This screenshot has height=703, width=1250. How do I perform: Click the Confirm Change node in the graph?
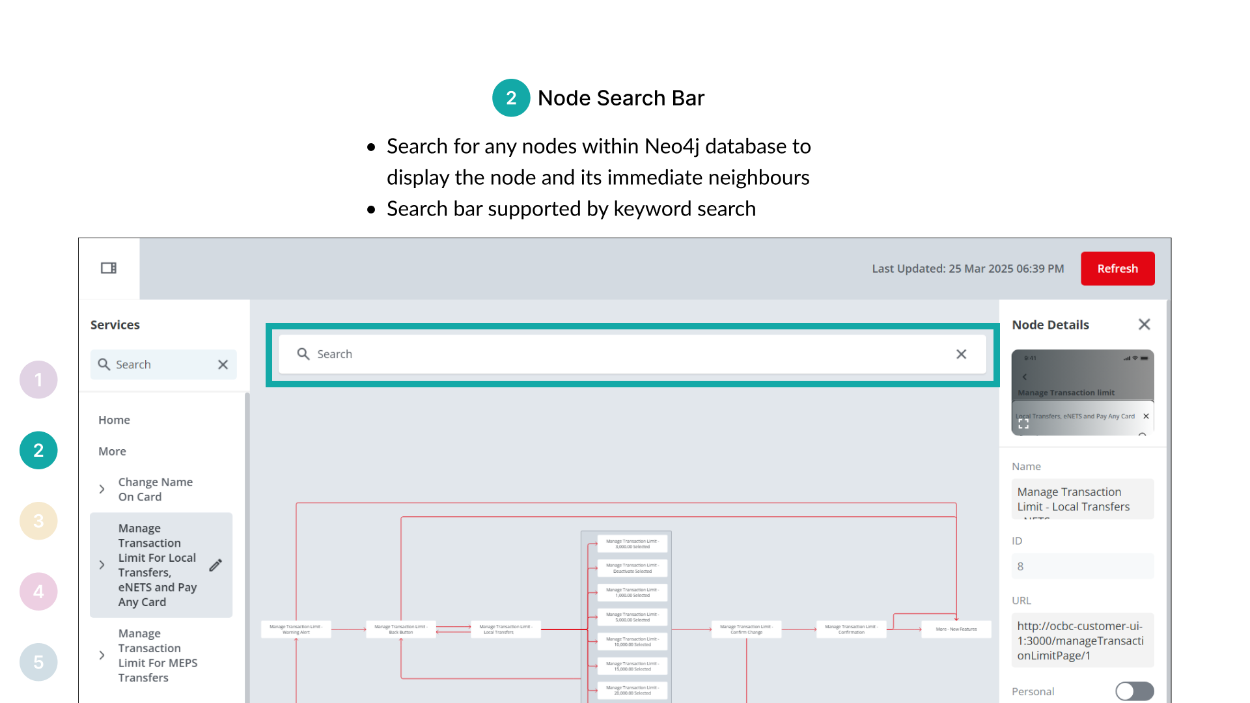pyautogui.click(x=745, y=629)
